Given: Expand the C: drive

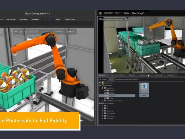Looking at the screenshot, I should [x=102, y=106].
